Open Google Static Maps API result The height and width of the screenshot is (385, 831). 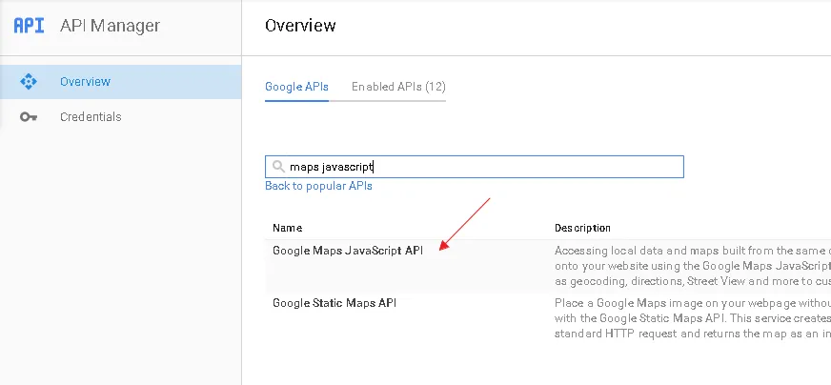point(334,303)
